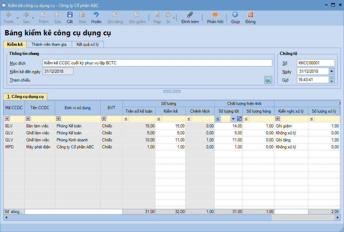344x232 pixels.
Task: Open the Giúp help icon
Action: click(x=235, y=15)
